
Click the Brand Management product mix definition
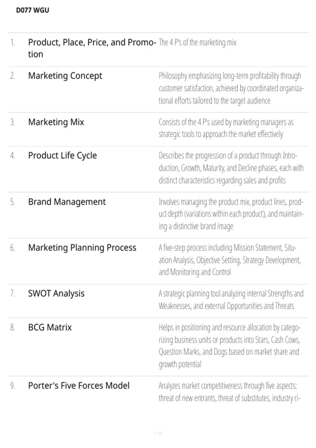[x=231, y=214]
